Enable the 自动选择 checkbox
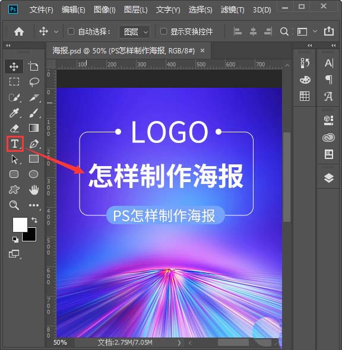This screenshot has width=342, height=350. 71,31
